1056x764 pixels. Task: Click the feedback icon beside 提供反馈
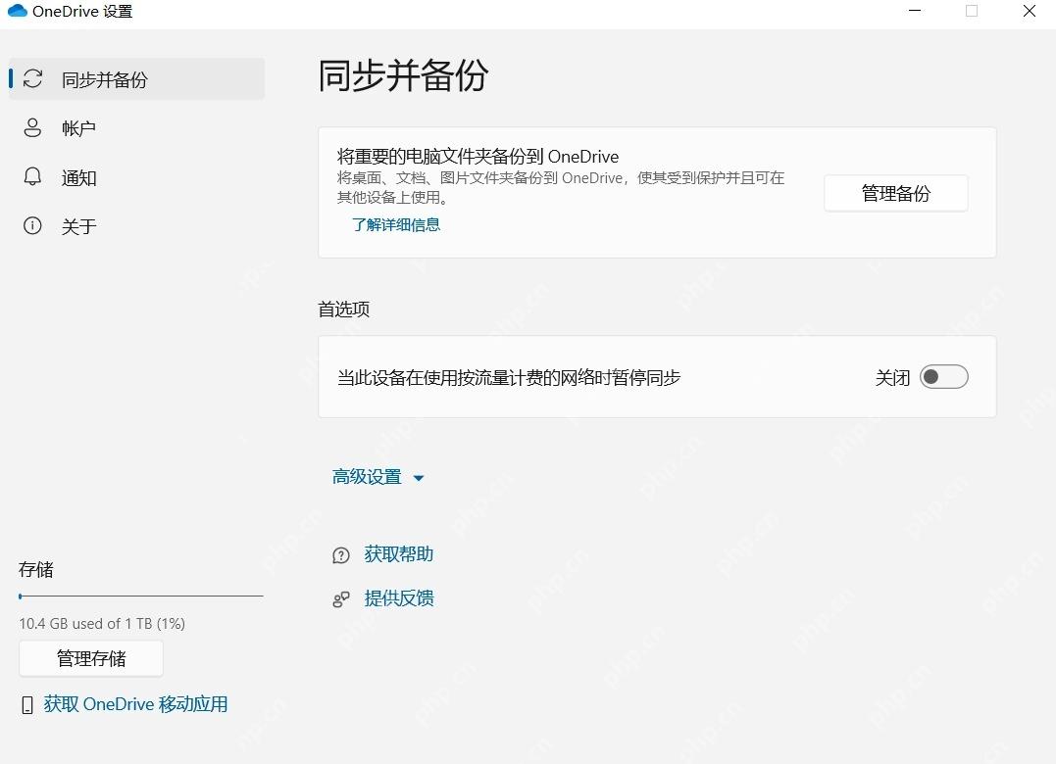tap(341, 598)
